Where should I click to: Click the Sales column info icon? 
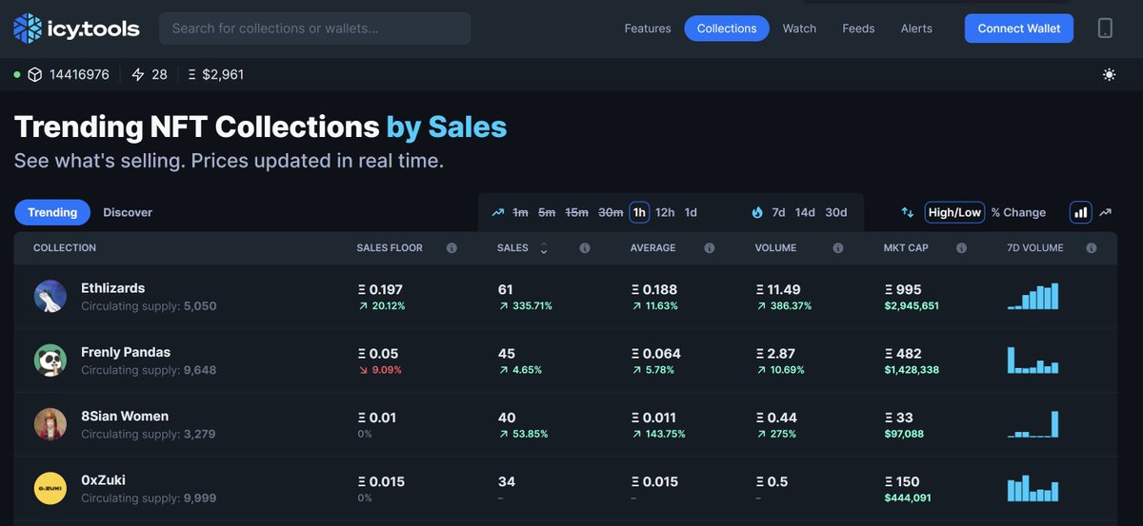[x=585, y=248]
